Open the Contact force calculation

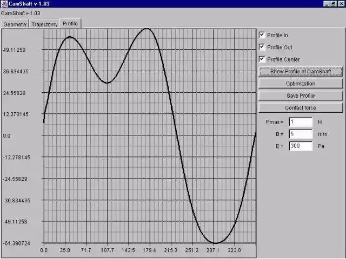300,108
